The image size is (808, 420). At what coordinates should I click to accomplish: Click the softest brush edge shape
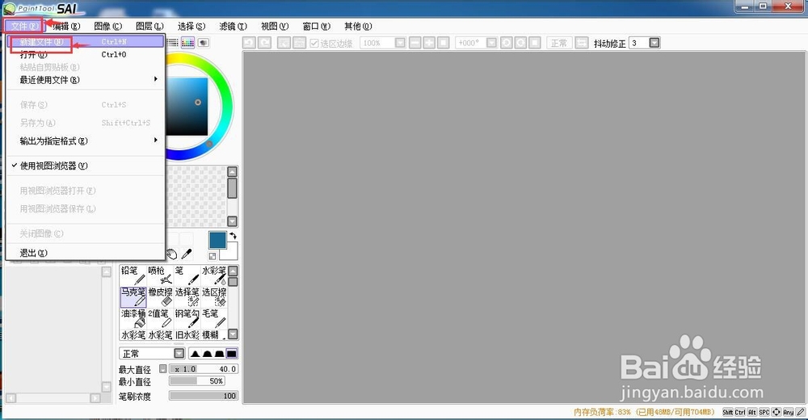(x=195, y=354)
